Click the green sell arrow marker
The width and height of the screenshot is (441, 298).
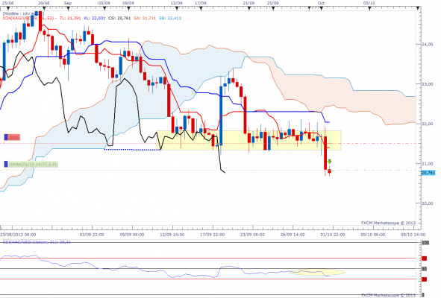tap(329, 162)
